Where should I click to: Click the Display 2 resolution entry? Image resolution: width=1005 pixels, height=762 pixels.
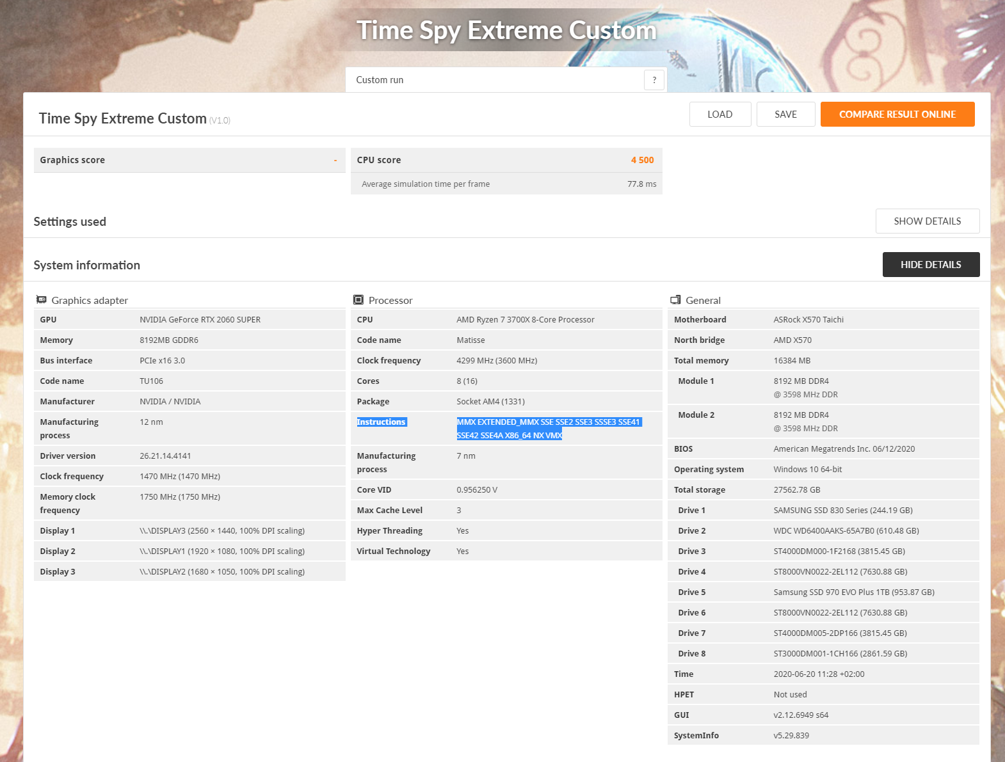pos(222,551)
